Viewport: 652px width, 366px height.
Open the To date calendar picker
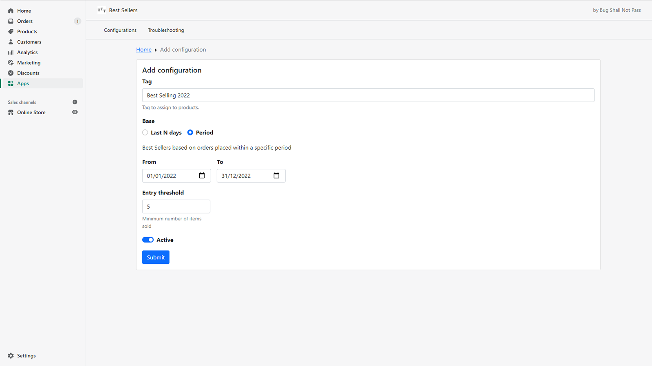276,176
